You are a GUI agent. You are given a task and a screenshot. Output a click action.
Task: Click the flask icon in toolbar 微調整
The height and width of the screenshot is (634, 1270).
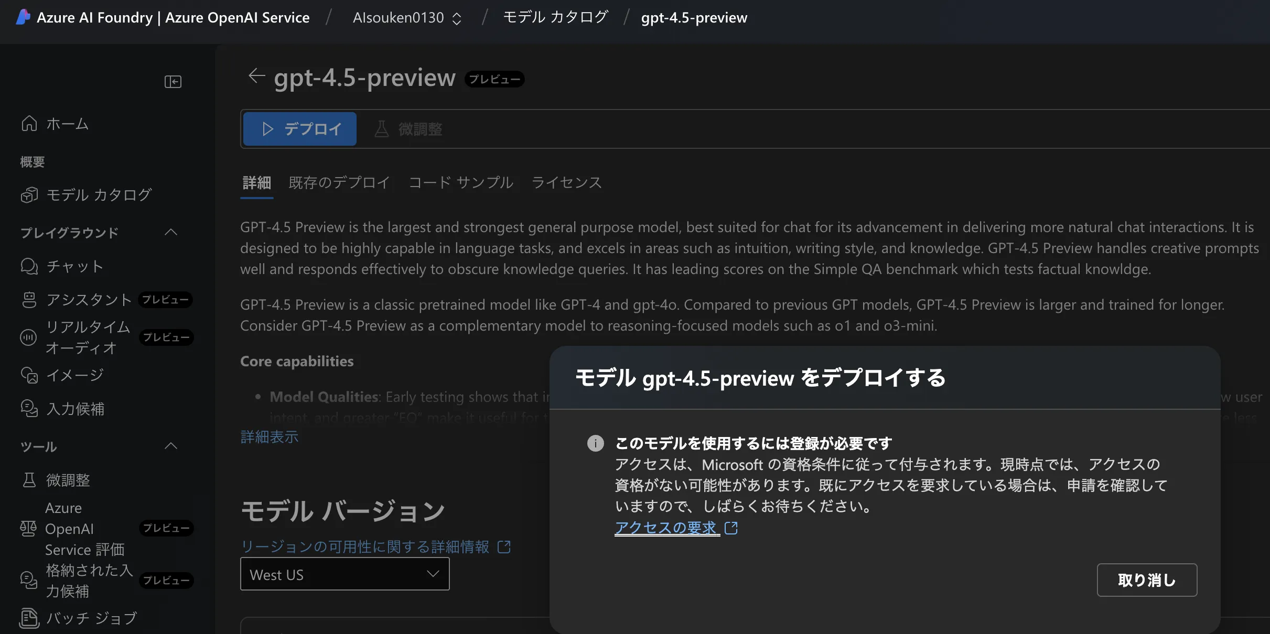[382, 129]
